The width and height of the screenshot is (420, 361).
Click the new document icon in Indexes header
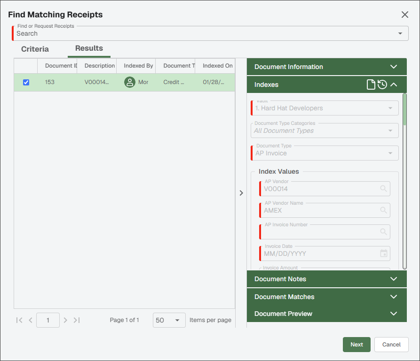tap(371, 84)
